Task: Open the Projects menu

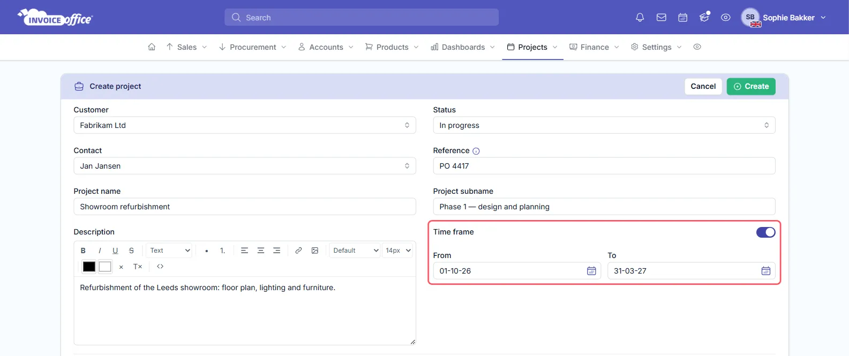Action: 532,47
